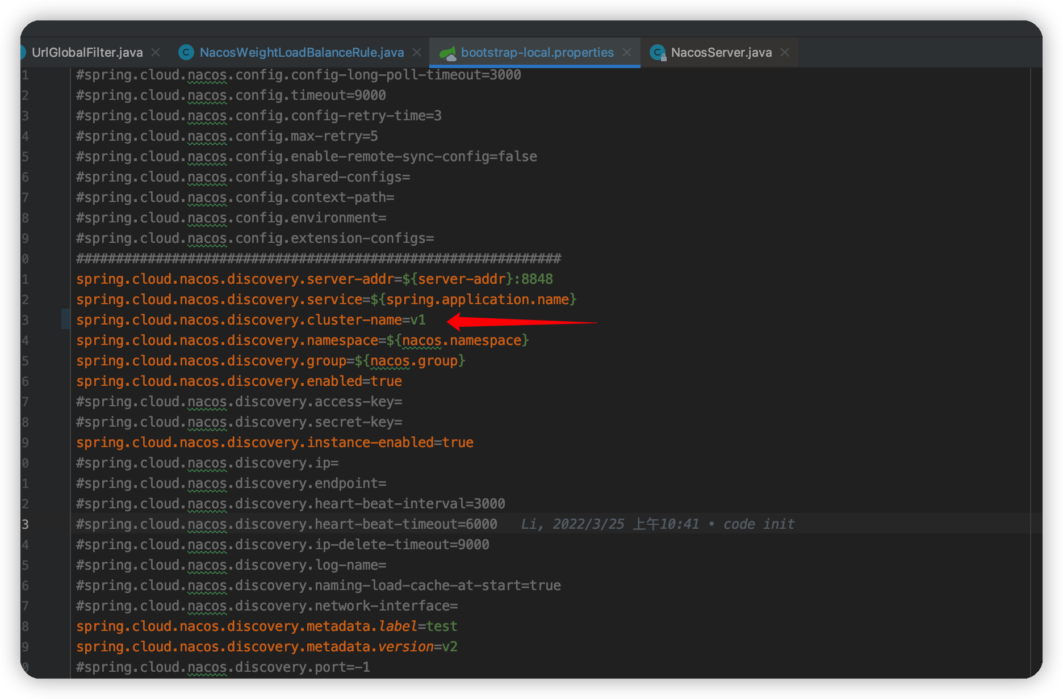Click the commented discovery.ip= line
Image resolution: width=1063 pixels, height=699 pixels.
point(207,463)
